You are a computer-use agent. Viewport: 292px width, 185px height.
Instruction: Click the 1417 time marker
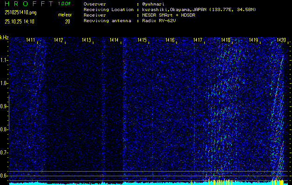(198, 40)
